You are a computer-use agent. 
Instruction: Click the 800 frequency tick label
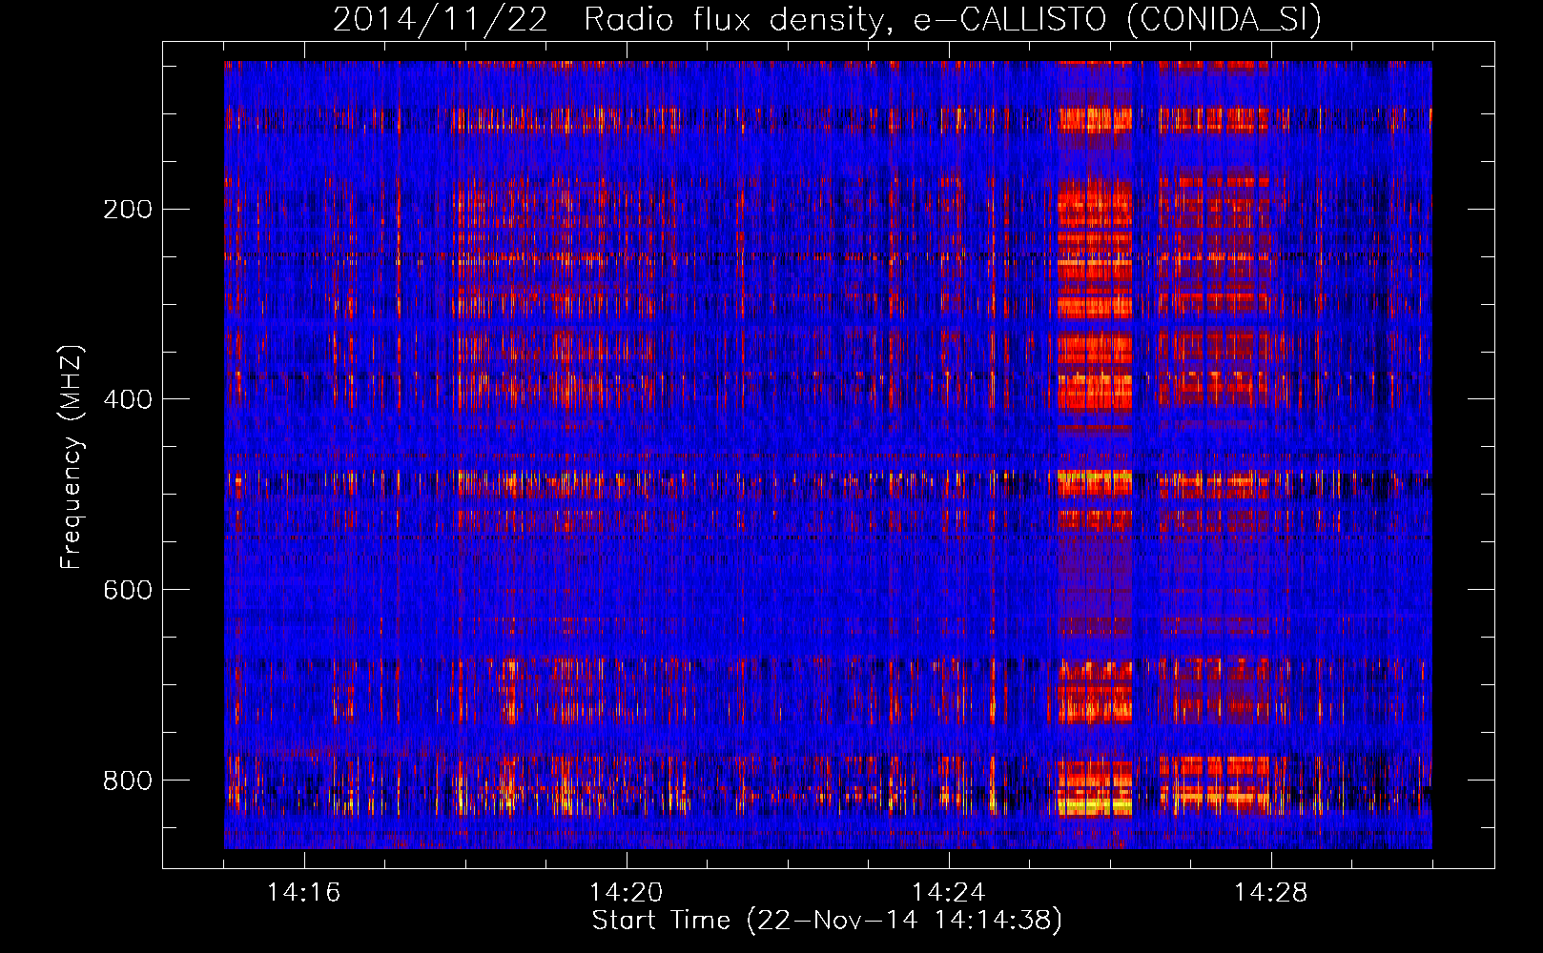[x=127, y=781]
